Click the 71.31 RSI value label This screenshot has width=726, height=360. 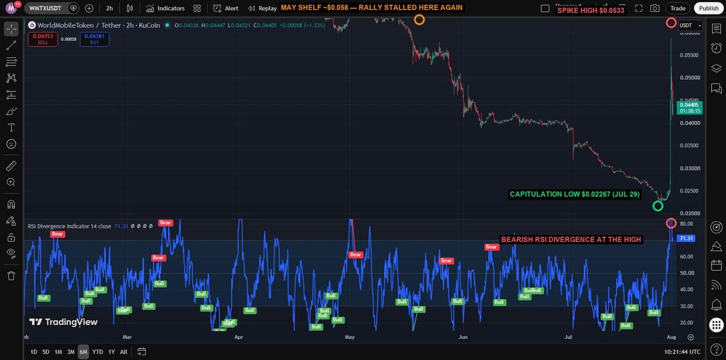point(687,238)
